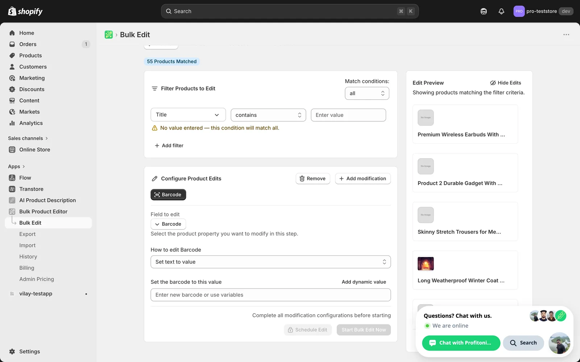Select the Barcode modification tab
580x362 pixels.
coord(168,195)
